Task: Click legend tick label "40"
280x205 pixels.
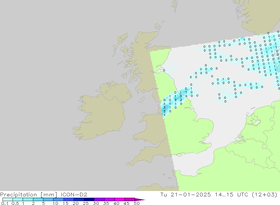Action: [116, 203]
